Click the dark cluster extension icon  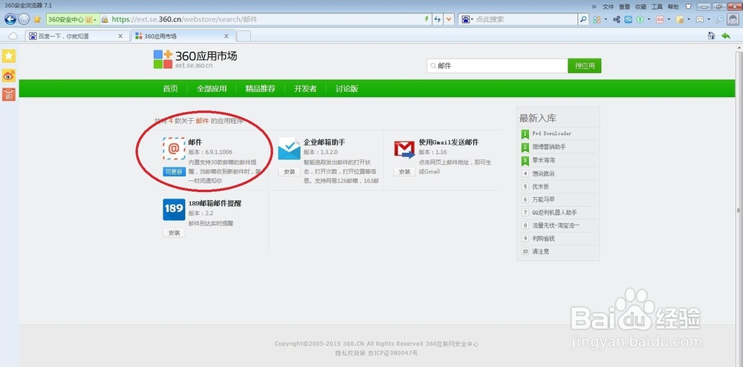click(617, 19)
